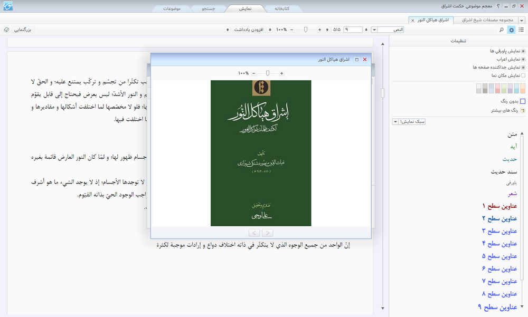Open مجموعه مصنفات شيخ اشراق document tab

tap(487, 20)
